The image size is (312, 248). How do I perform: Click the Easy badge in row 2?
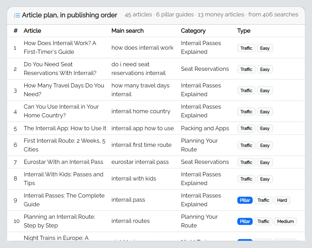pyautogui.click(x=265, y=69)
